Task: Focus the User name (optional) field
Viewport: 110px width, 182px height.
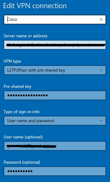Action: pos(55,146)
